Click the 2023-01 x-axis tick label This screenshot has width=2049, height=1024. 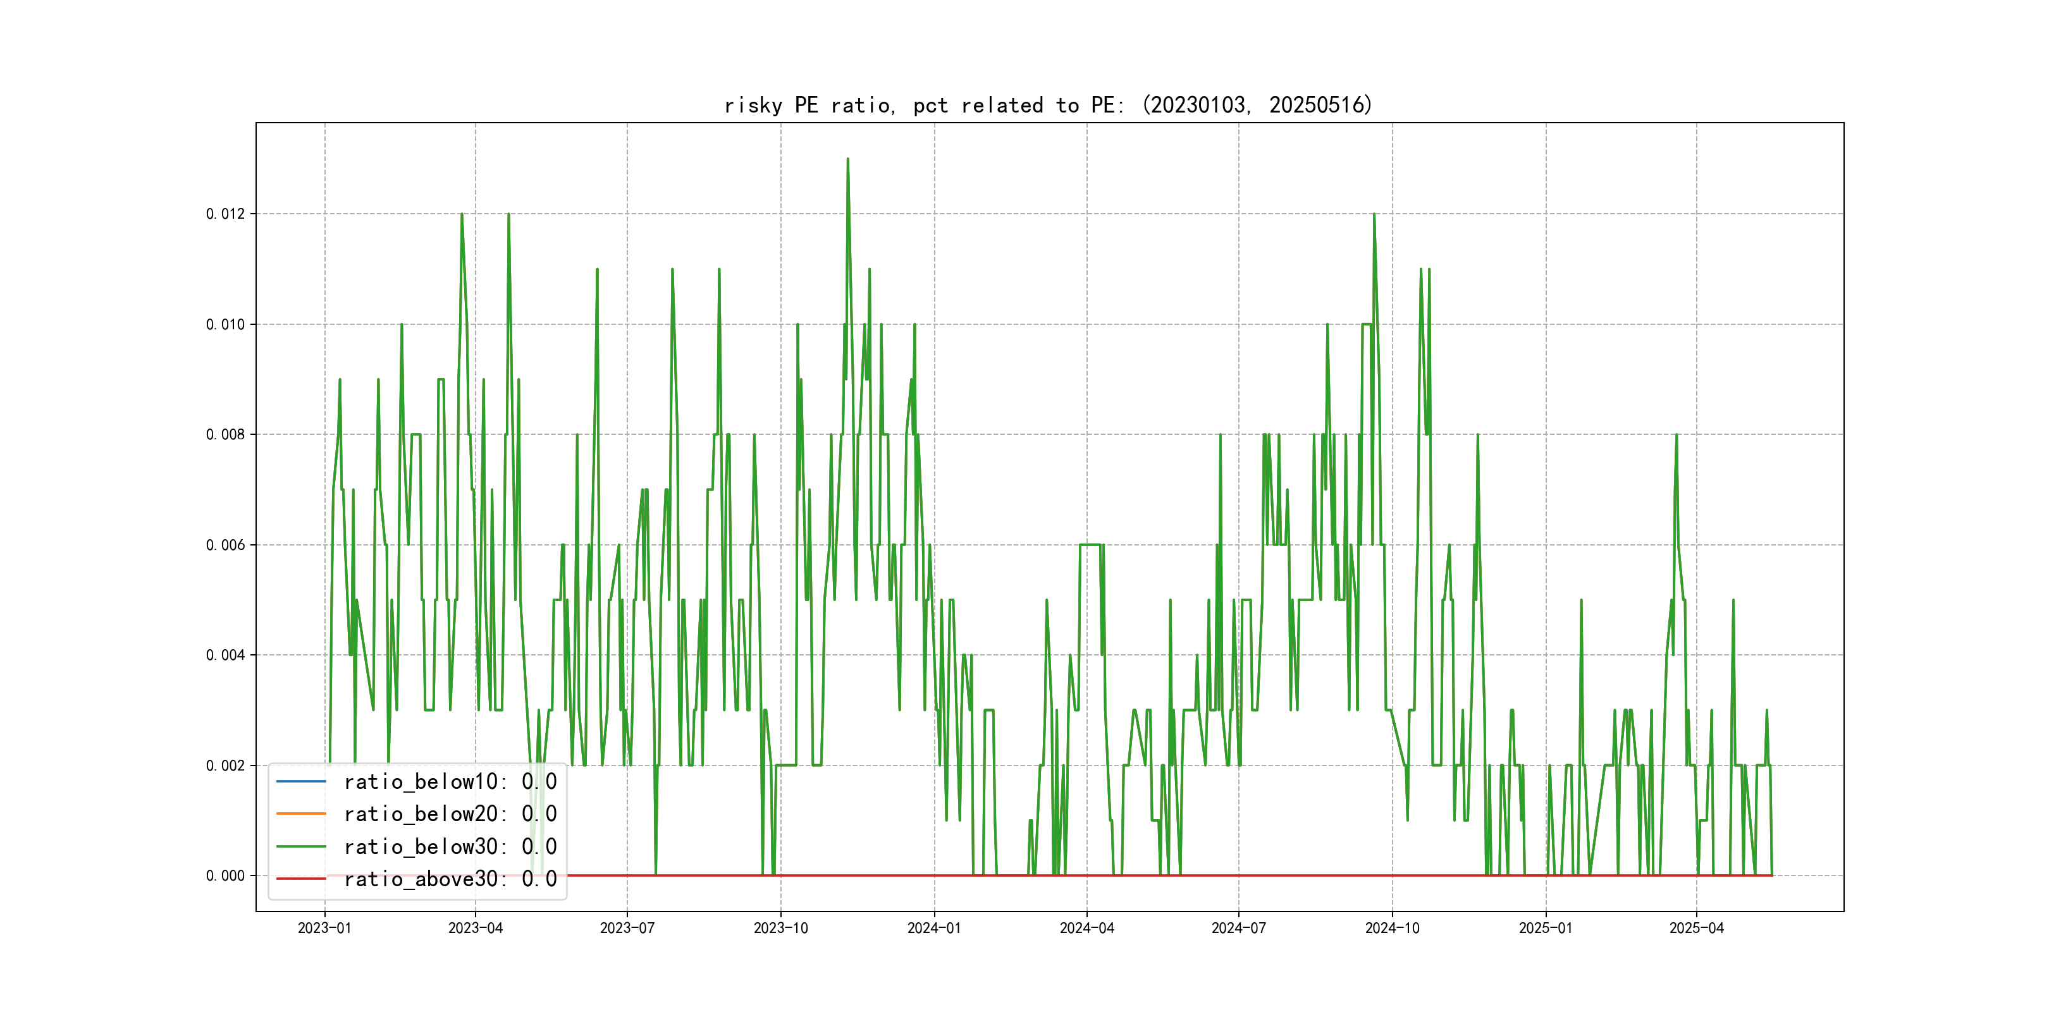pos(324,928)
